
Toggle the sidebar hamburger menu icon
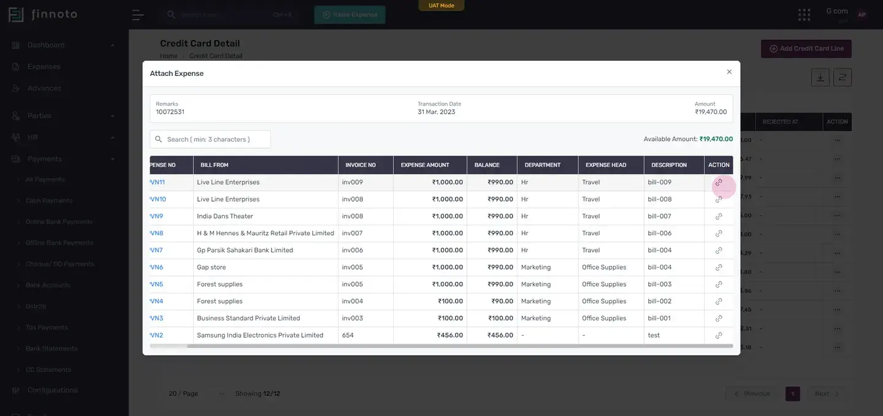[x=138, y=15]
